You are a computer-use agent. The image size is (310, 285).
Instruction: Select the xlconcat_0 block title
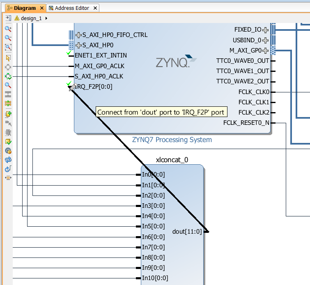[x=172, y=160]
